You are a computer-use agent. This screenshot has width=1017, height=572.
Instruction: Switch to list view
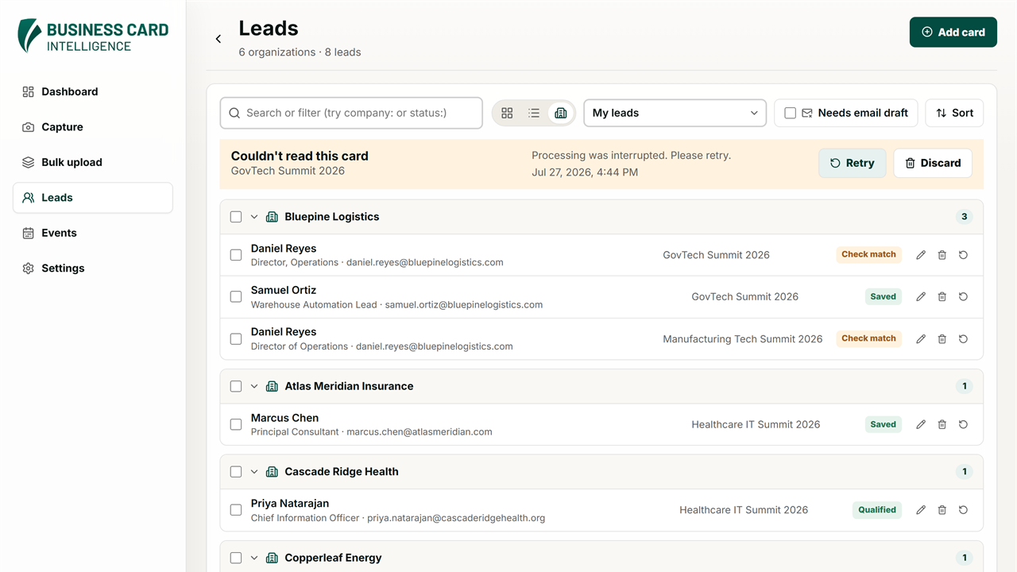[x=534, y=113]
